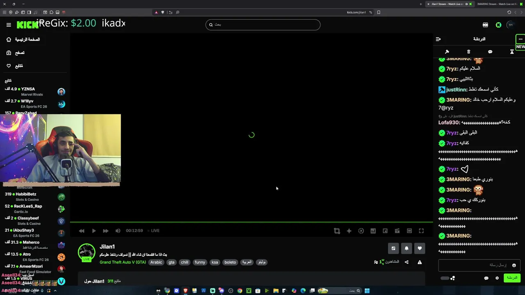This screenshot has height=295, width=525.
Task: Toggle picture-in-picture mode
Action: point(385,231)
